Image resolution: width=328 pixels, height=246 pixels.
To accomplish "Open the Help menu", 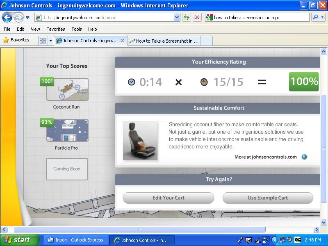I will pos(93,29).
